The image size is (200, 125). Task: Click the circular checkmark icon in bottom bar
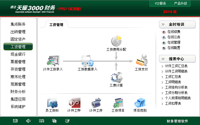[x=67, y=121]
